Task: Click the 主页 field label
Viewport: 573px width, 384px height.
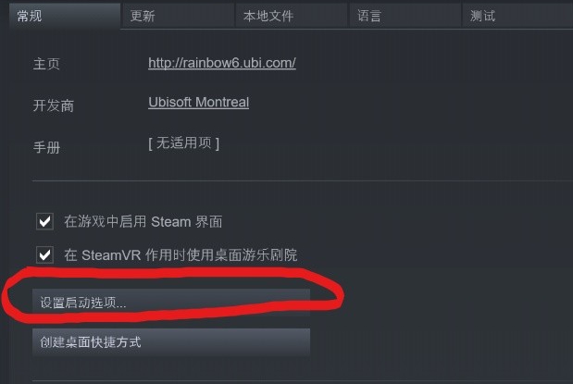Action: point(46,64)
